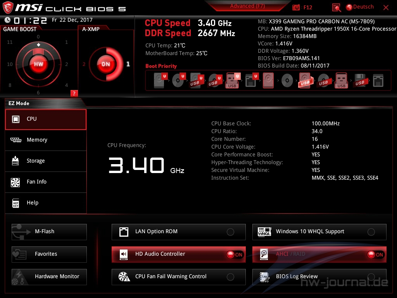
Task: View the Fan Info panel
Action: click(x=45, y=182)
